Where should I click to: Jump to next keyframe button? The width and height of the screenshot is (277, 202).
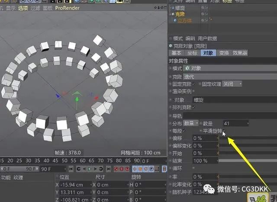(101, 169)
